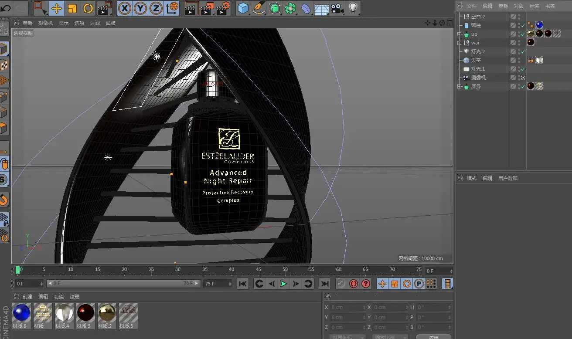Toggle the Z axis lock
This screenshot has height=339, width=572.
[x=156, y=8]
